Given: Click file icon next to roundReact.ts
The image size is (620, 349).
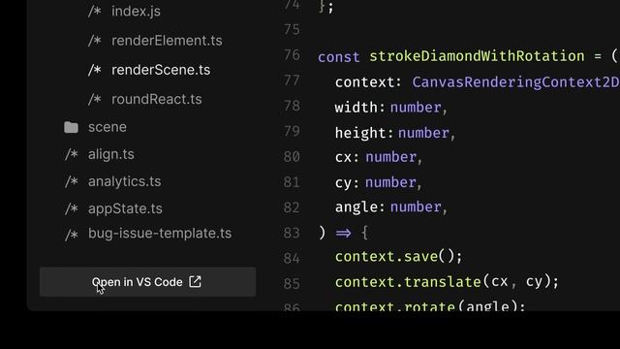Looking at the screenshot, I should [x=95, y=99].
